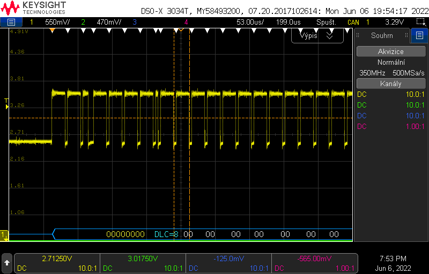Click the 7:53 PM clock display
This screenshot has width=429, height=274.
point(393,258)
